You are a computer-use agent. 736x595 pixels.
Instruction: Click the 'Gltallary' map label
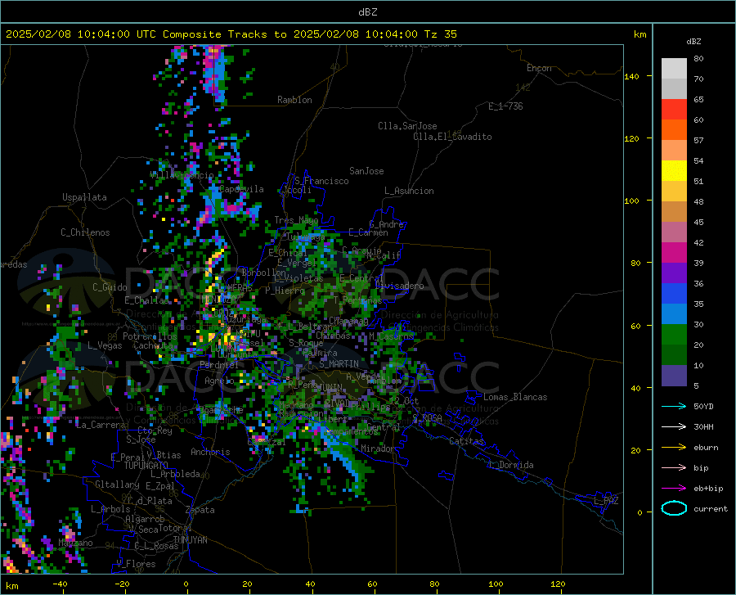117,485
